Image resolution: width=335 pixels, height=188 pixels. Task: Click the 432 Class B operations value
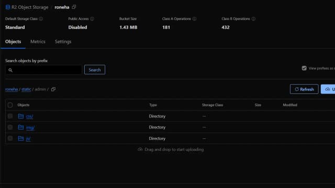point(226,27)
